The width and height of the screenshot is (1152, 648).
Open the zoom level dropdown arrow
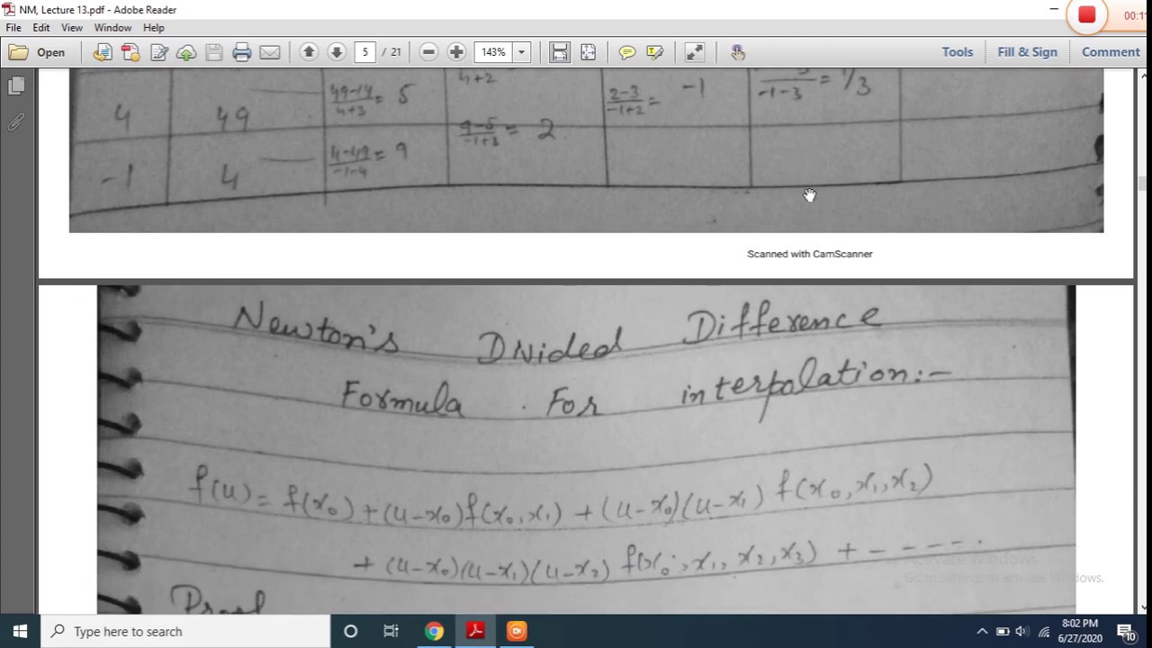[x=521, y=52]
